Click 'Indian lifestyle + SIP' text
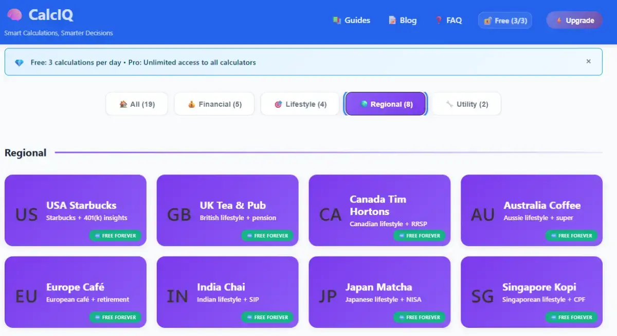617x336 pixels. (x=228, y=299)
